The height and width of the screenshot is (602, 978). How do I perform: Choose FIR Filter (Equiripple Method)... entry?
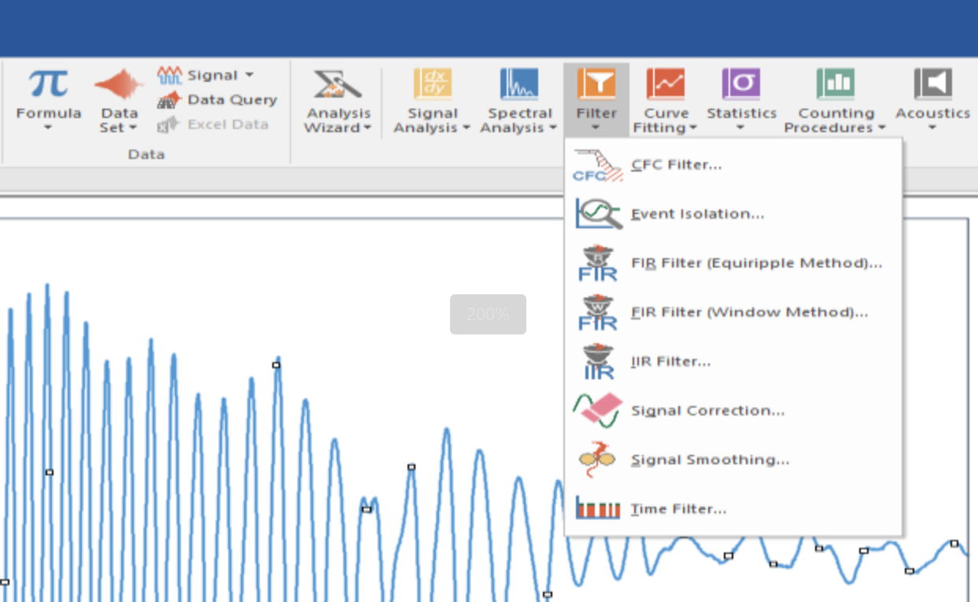coord(733,263)
